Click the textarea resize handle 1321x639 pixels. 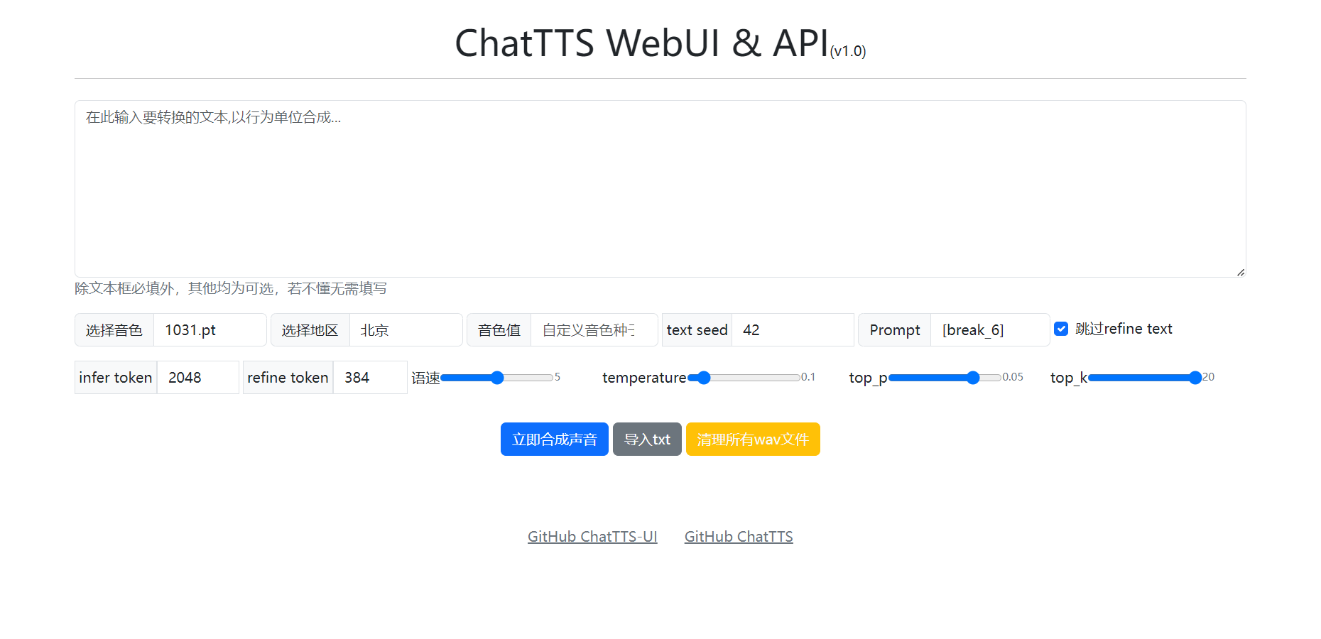point(1240,272)
